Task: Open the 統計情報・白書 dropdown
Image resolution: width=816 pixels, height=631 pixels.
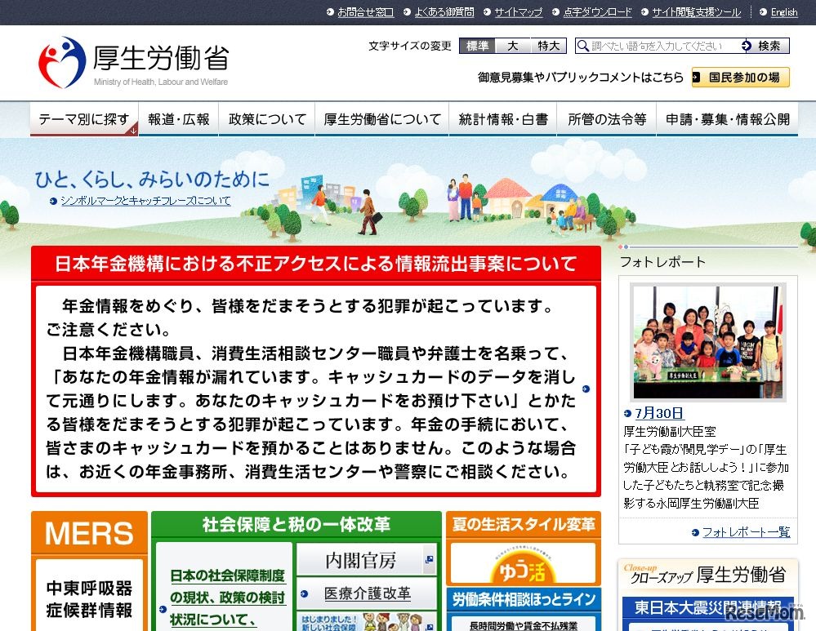Action: (x=503, y=118)
